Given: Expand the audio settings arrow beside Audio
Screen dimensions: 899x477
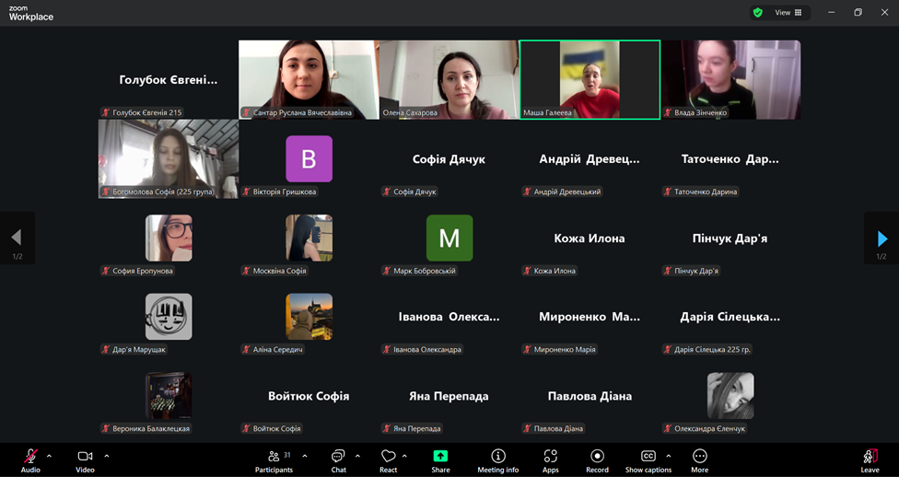Looking at the screenshot, I should click(x=49, y=456).
